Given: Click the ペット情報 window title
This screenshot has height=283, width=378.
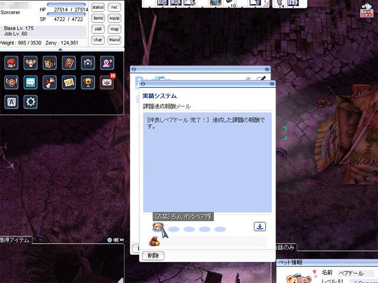Looking at the screenshot, I should click(290, 262).
